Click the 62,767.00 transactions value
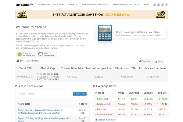This screenshot has width=183, height=122. point(72,77)
